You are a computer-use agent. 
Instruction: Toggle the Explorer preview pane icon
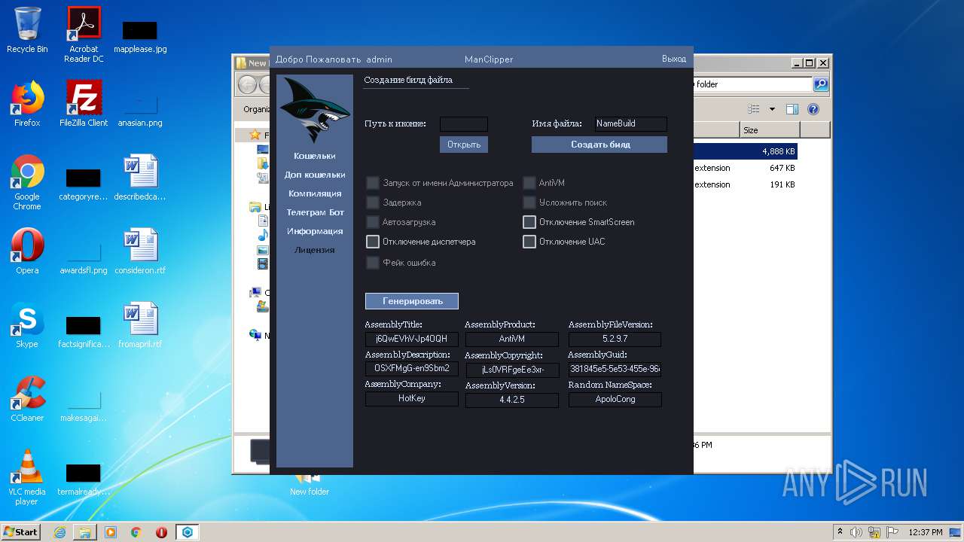coord(792,109)
